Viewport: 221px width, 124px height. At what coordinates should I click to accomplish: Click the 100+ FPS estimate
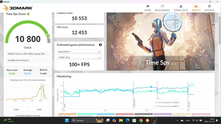coord(79,64)
